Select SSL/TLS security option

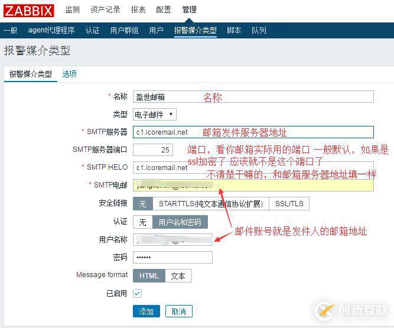coord(289,203)
